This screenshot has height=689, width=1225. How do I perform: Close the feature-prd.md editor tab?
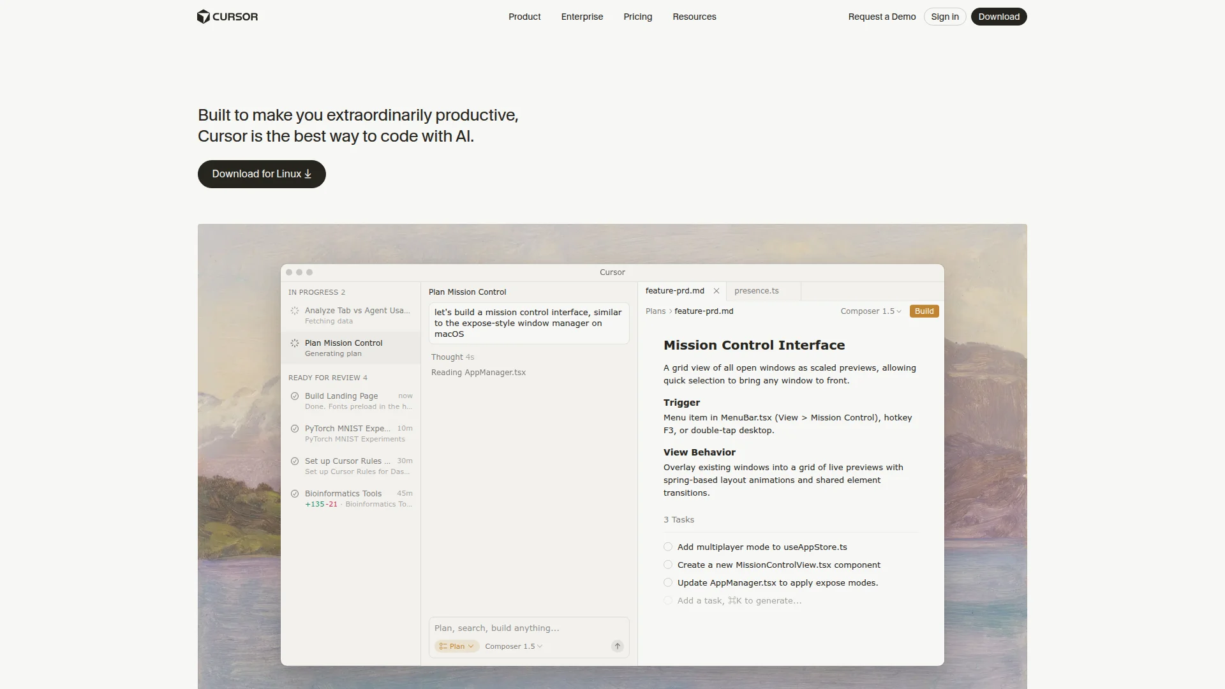[x=716, y=291]
